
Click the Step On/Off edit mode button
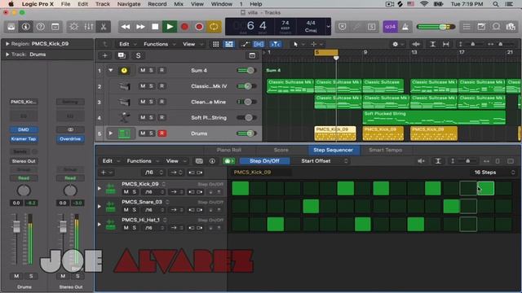point(264,161)
